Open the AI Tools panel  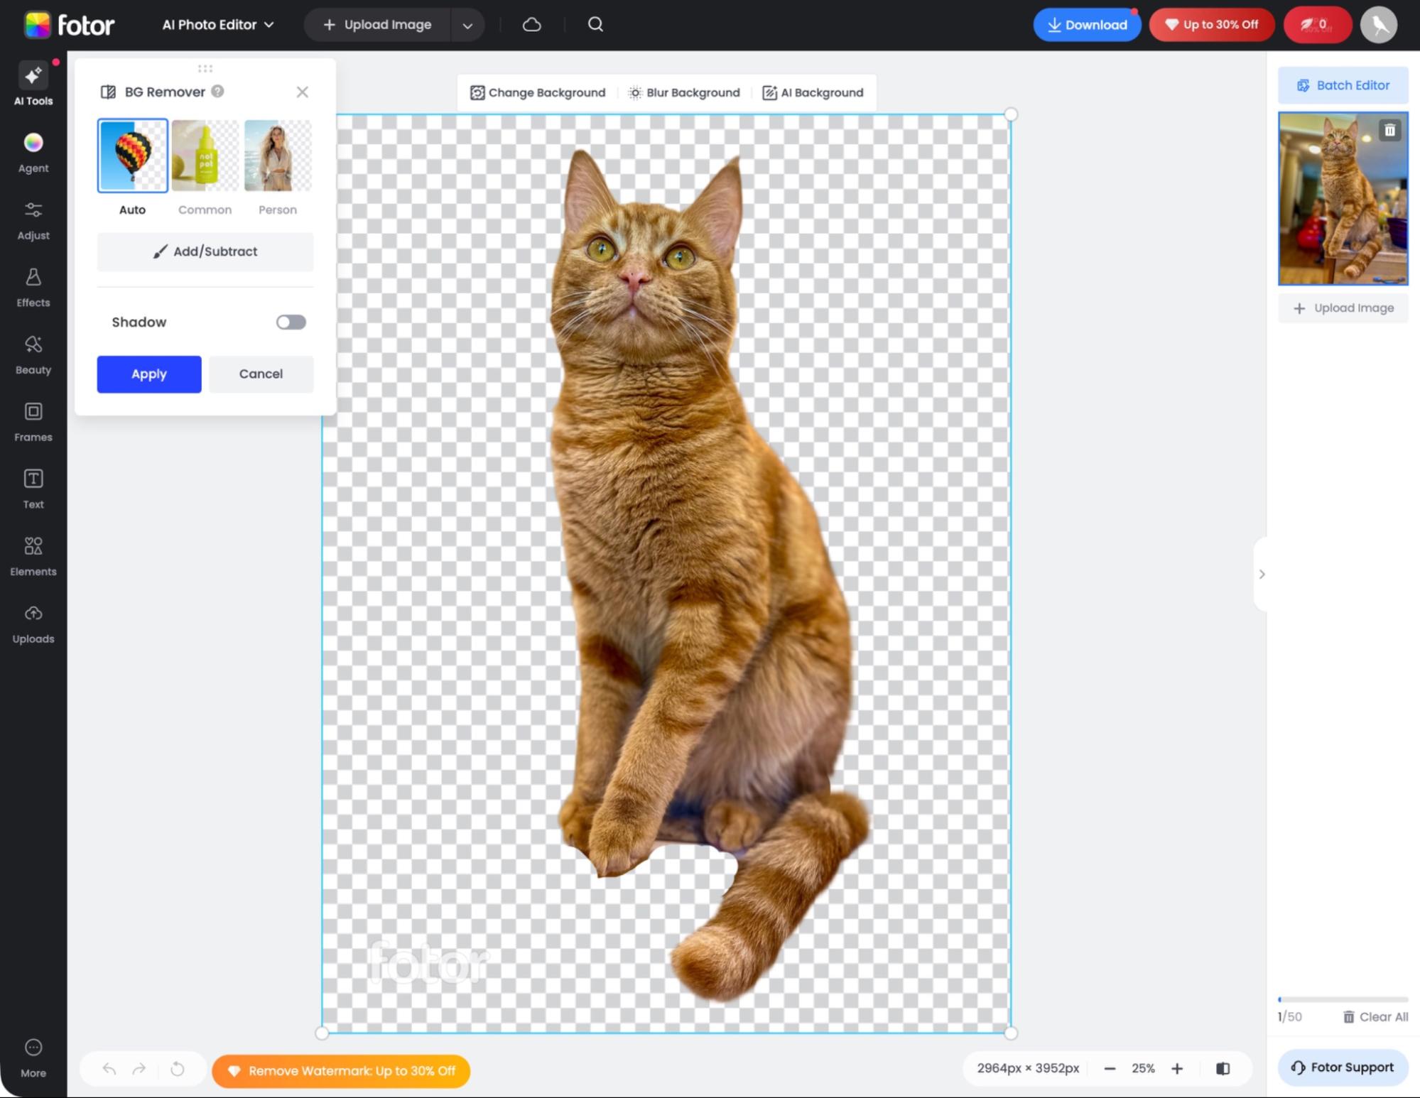click(33, 84)
